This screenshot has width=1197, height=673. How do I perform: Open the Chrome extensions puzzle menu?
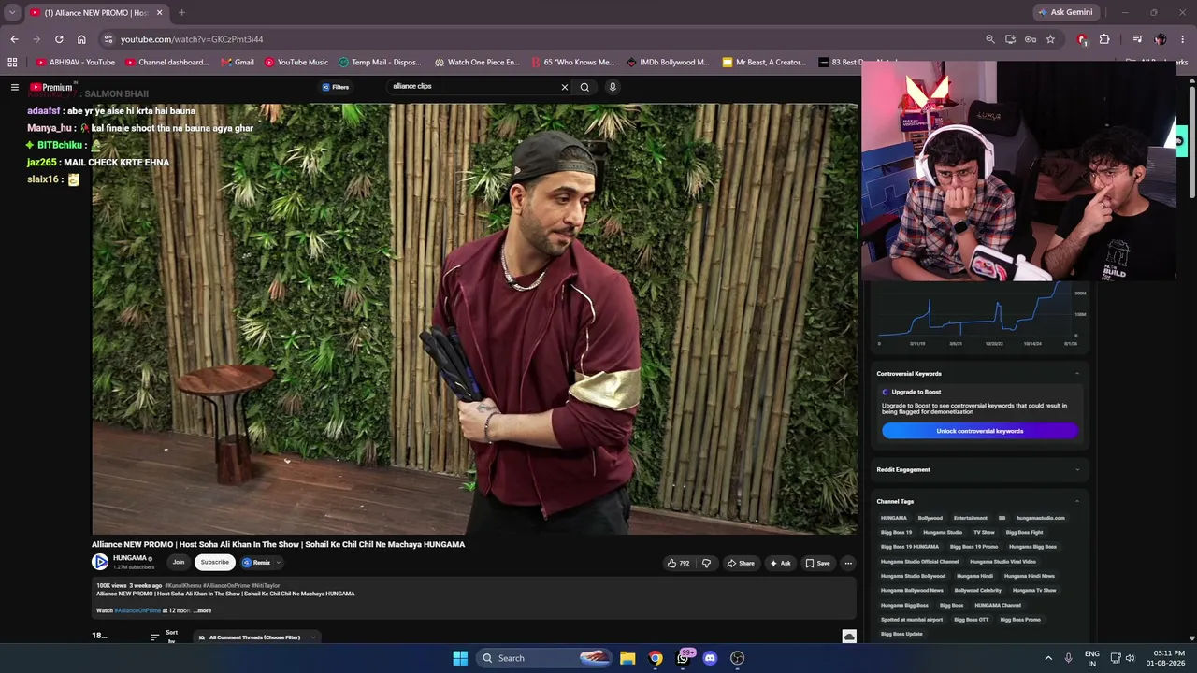1104,39
